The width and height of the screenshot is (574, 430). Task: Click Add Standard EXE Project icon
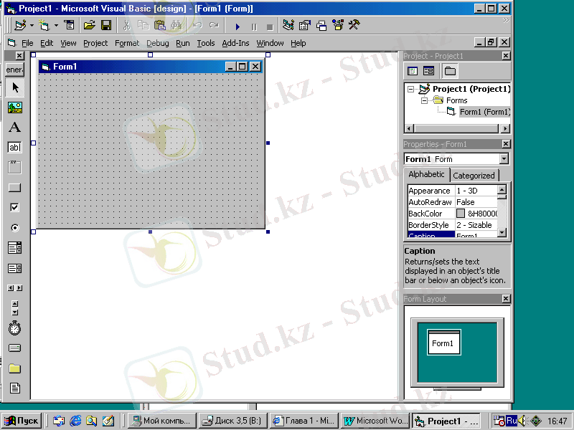(x=20, y=25)
